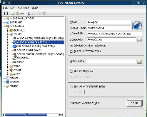Open folder browser next to Work Path
Viewport: 147px width, 117px height.
140,61
